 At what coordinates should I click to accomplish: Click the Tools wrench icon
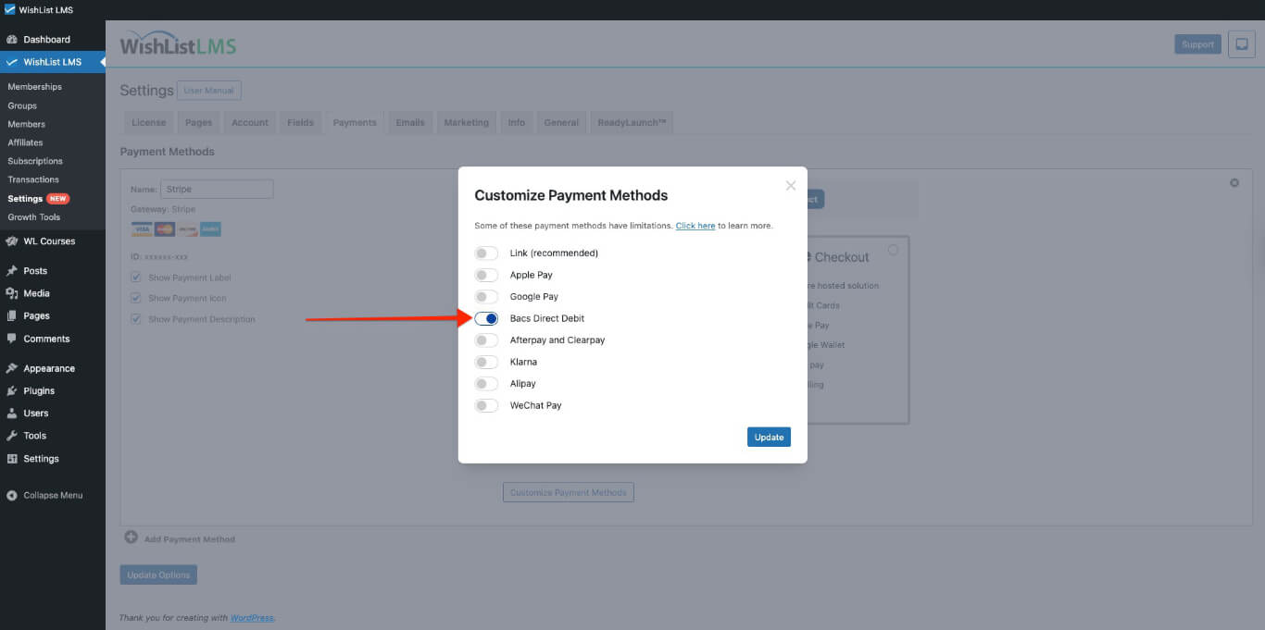coord(12,436)
